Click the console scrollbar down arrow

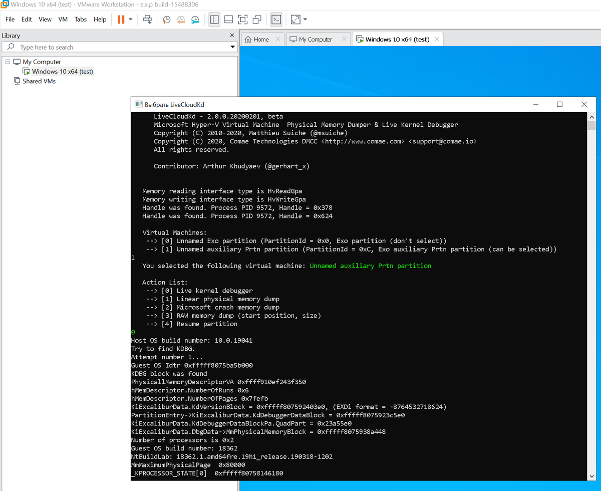coord(591,476)
